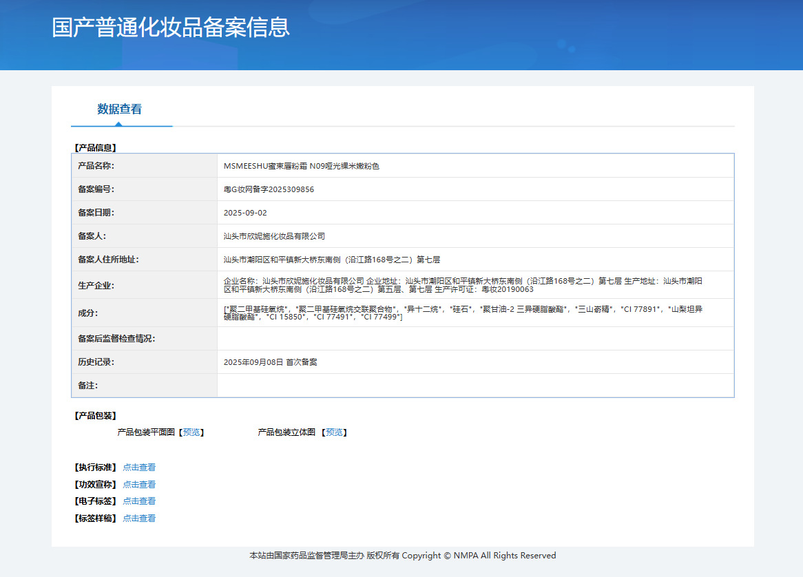This screenshot has height=577, width=803.
Task: Click the NMPA copyright footer text
Action: click(x=402, y=556)
